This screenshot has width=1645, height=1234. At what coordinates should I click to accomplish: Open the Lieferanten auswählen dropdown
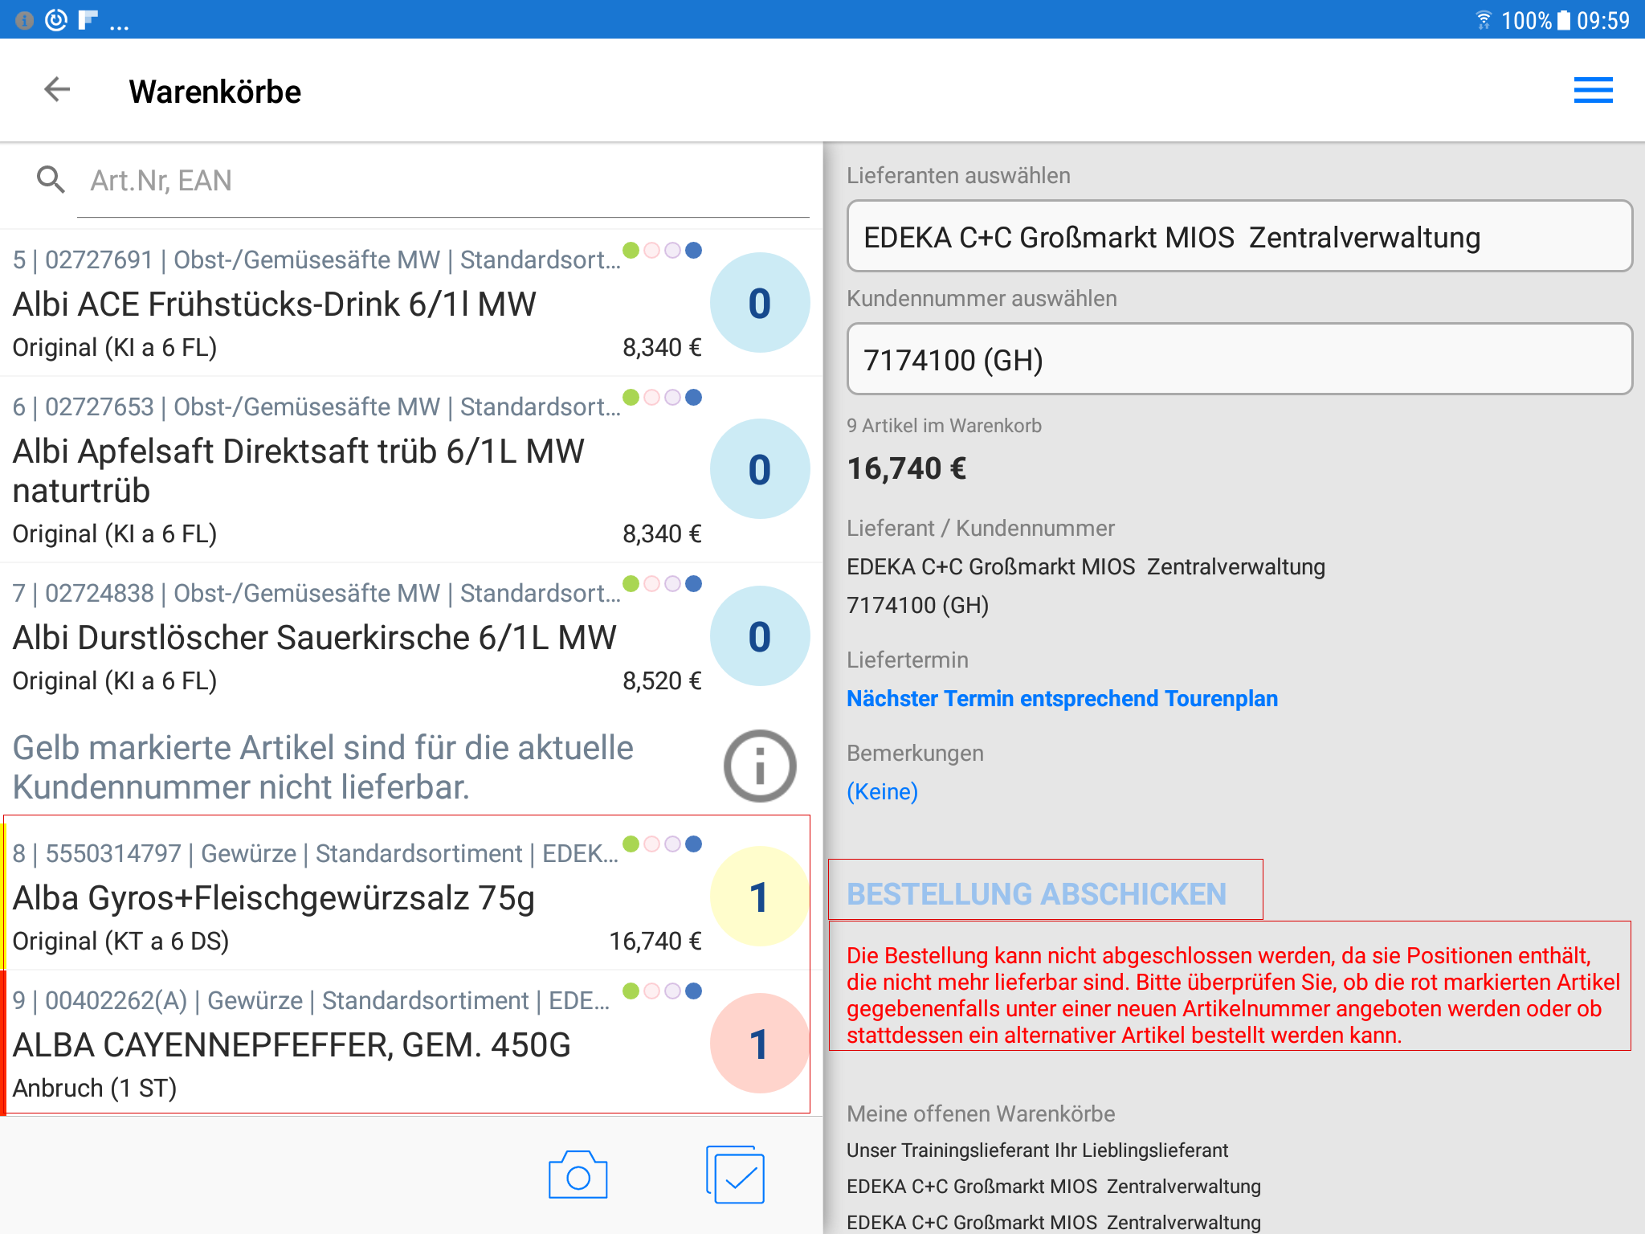pos(1239,237)
